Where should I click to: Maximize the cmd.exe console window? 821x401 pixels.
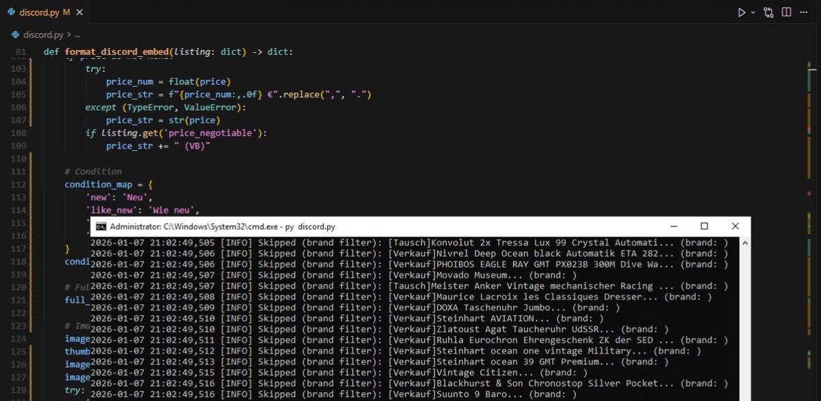coord(704,226)
